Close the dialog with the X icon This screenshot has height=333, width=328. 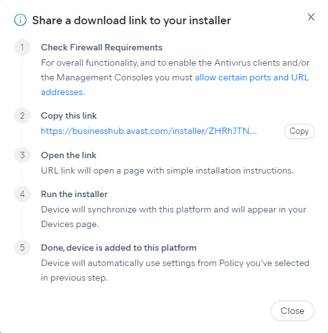tap(311, 17)
